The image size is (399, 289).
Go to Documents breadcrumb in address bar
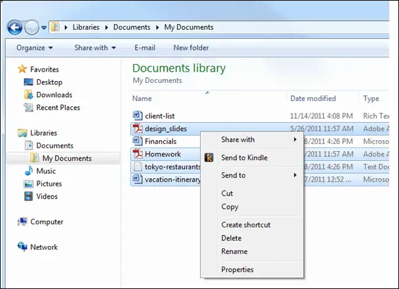132,27
